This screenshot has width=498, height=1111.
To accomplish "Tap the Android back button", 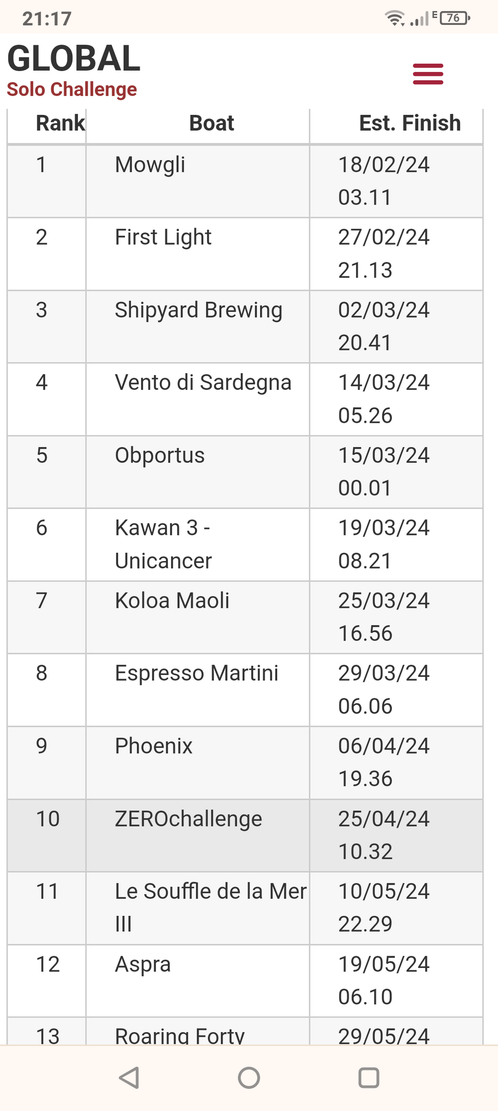I will tap(129, 1077).
